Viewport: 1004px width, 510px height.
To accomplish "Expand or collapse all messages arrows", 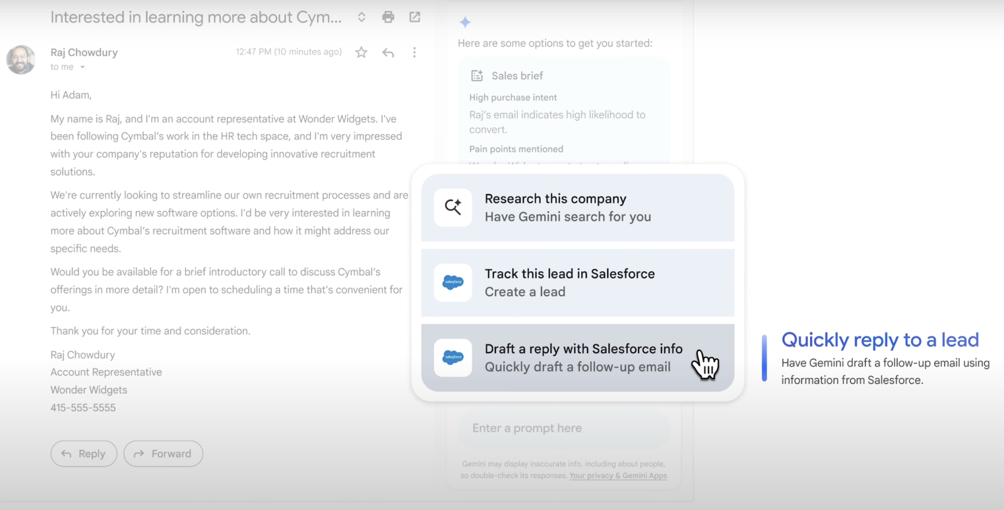I will [x=361, y=17].
